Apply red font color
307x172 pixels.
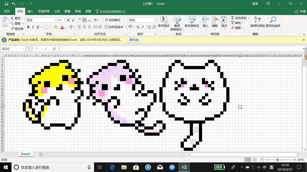tap(62, 27)
